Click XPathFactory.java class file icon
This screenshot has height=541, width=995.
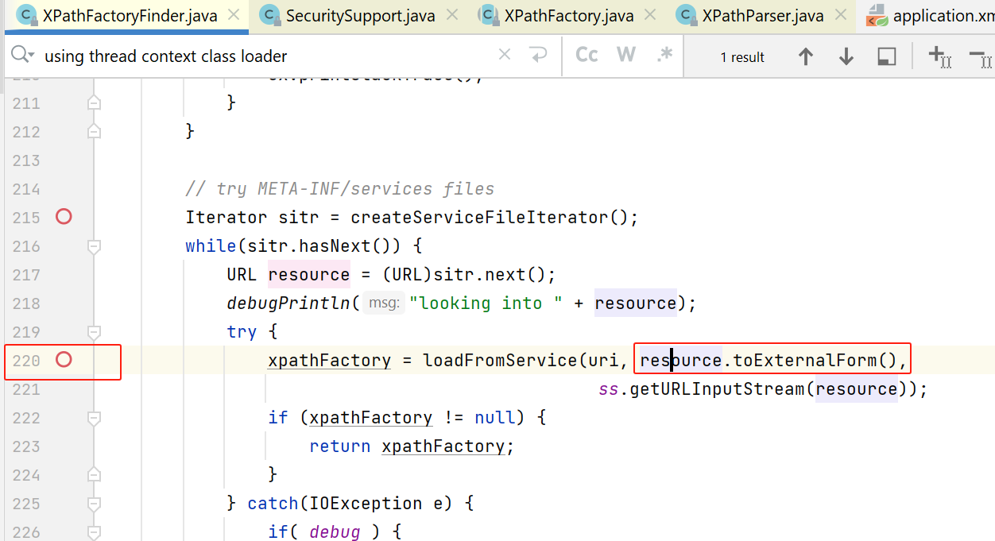click(489, 15)
